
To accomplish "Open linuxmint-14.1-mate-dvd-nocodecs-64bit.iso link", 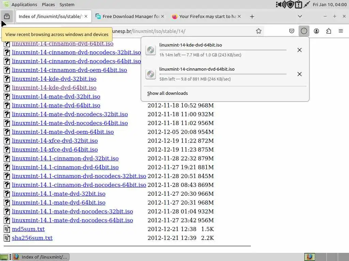I will 72,220.
